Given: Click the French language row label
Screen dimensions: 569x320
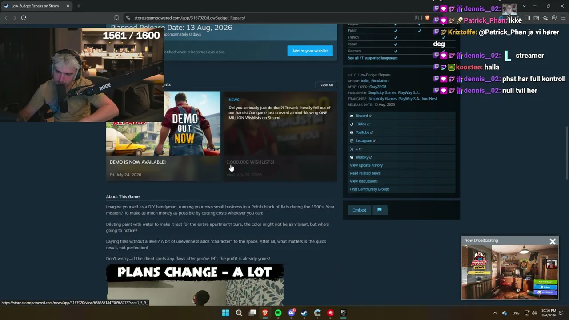Looking at the screenshot, I should tap(353, 37).
